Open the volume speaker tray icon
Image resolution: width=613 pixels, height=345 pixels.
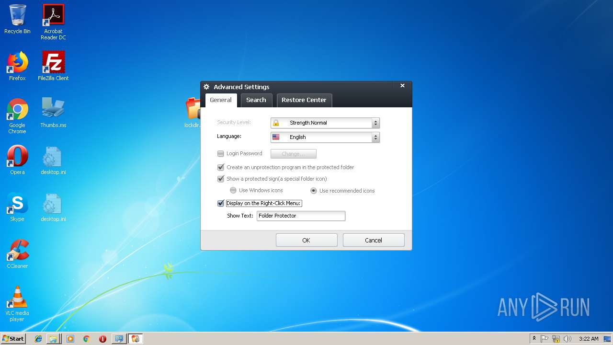coord(568,339)
